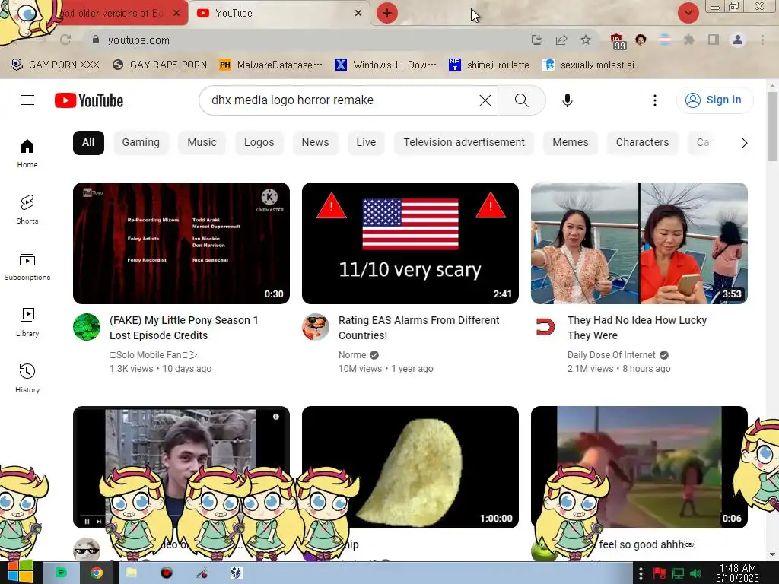Select the Characters filter chip

642,142
